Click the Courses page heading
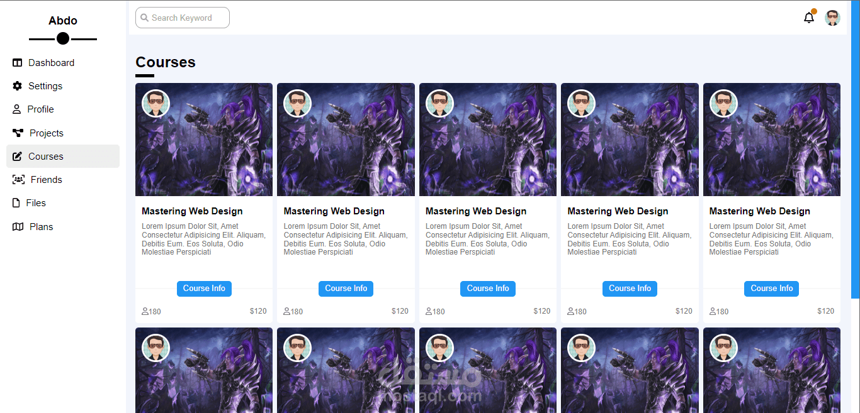Viewport: 860px width, 413px height. point(166,62)
